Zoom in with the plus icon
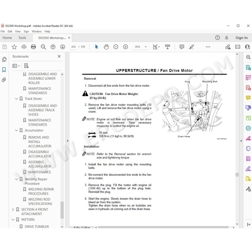 click(x=125, y=47)
